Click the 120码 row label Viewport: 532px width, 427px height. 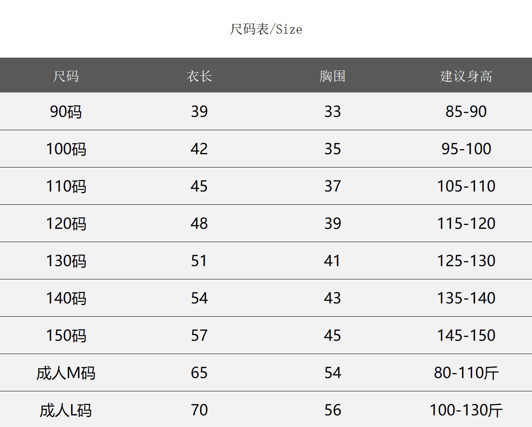click(66, 223)
